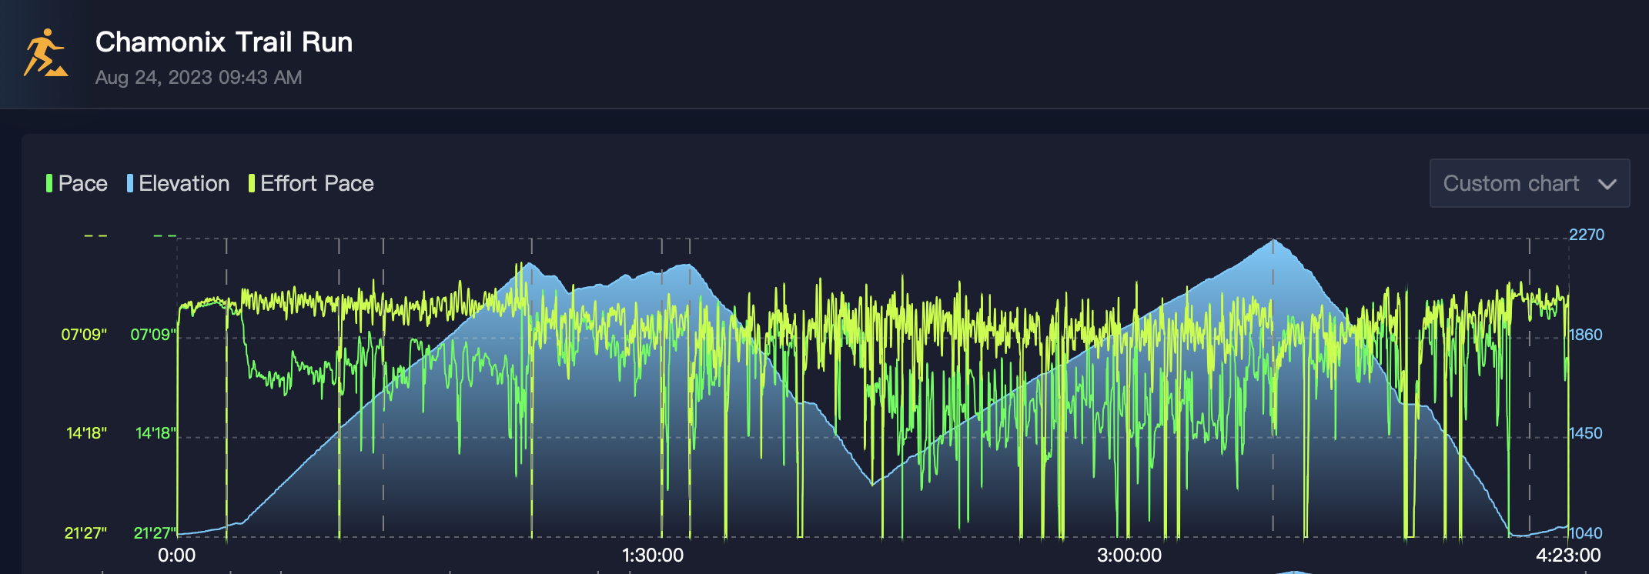Click the 4:23:00 time axis label
The image size is (1649, 574).
[1568, 556]
